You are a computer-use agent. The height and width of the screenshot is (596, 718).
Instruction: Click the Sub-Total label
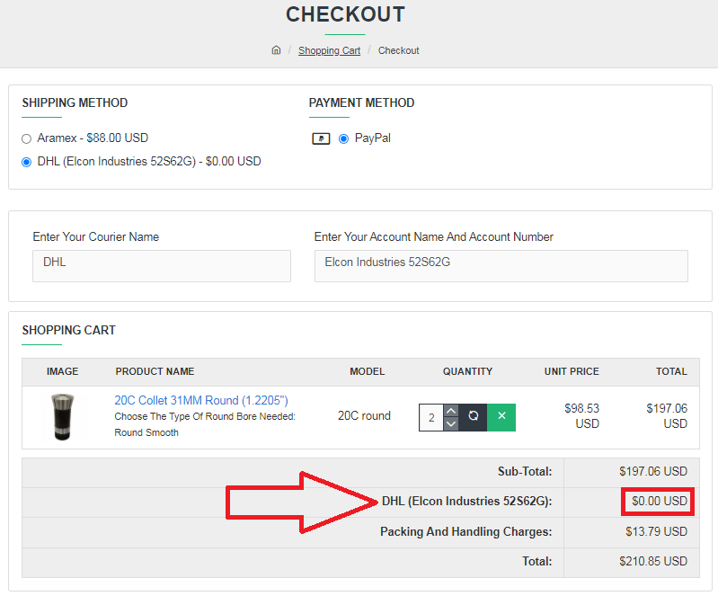525,471
